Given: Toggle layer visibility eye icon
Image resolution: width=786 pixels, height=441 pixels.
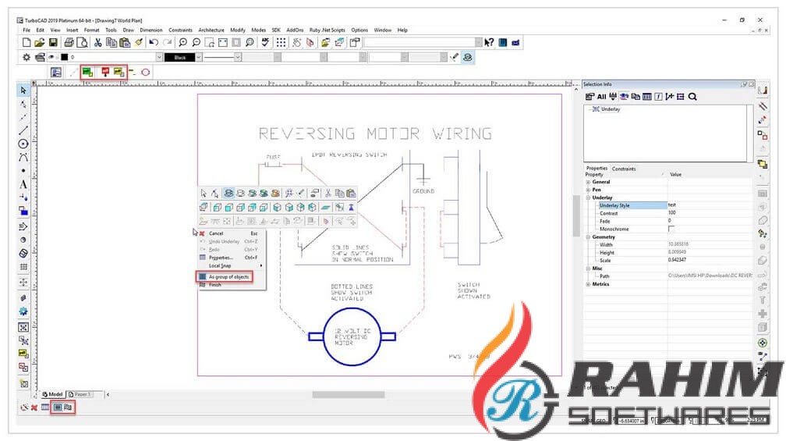Looking at the screenshot, I should [x=51, y=57].
